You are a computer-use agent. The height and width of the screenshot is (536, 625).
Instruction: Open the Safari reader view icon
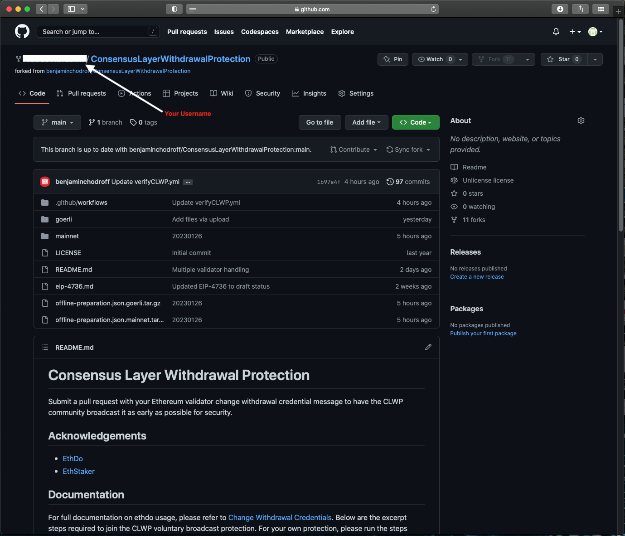(192, 9)
